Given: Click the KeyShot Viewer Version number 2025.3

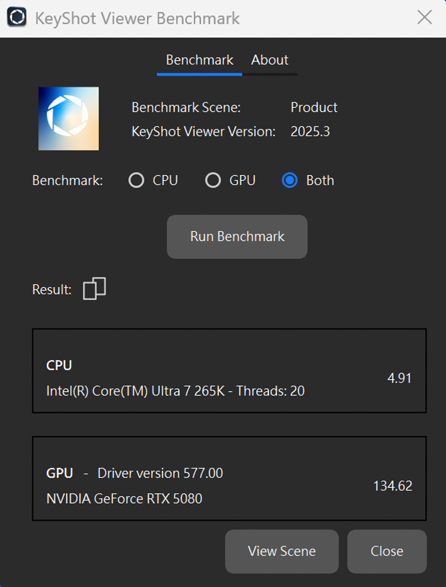Looking at the screenshot, I should (x=310, y=131).
